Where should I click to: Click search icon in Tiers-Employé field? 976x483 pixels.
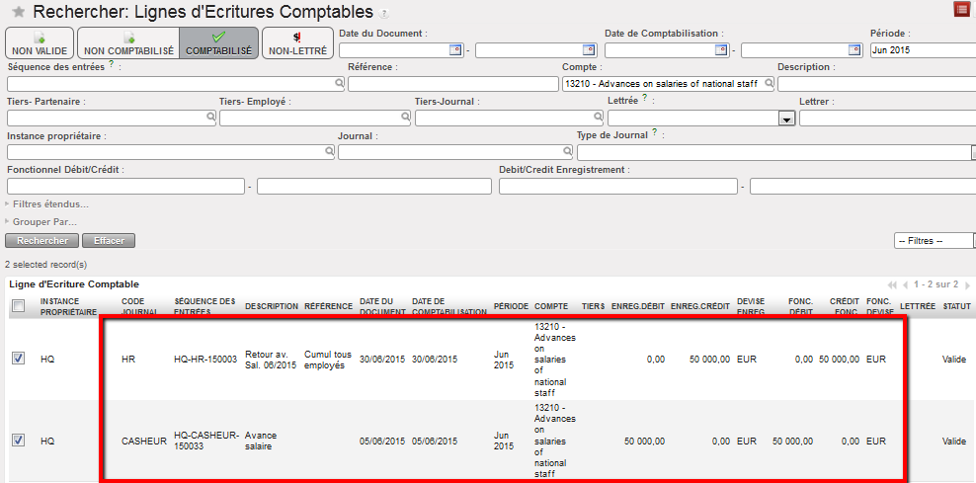point(405,118)
